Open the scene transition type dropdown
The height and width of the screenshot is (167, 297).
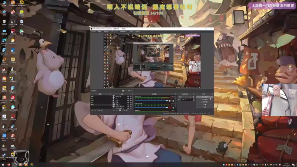[185, 97]
